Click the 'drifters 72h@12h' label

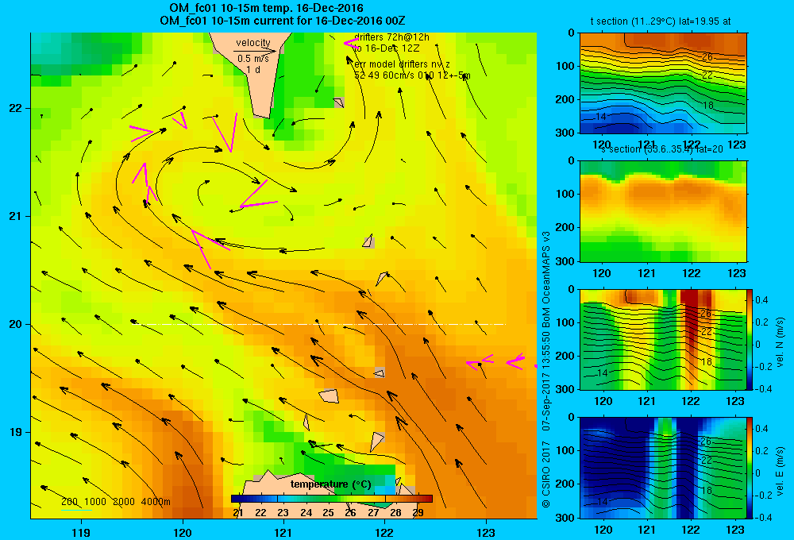391,37
